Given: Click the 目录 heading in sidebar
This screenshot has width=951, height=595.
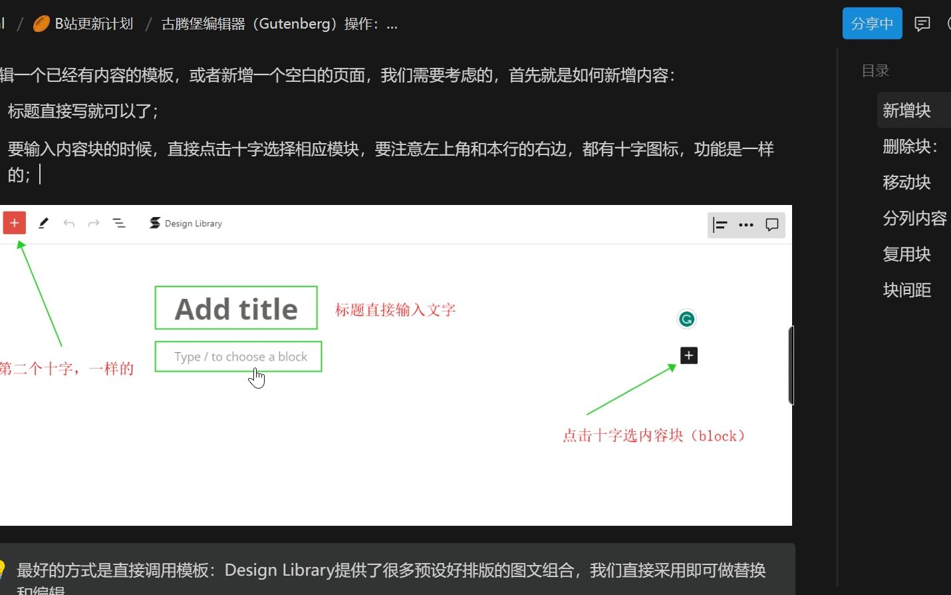Looking at the screenshot, I should [x=875, y=71].
